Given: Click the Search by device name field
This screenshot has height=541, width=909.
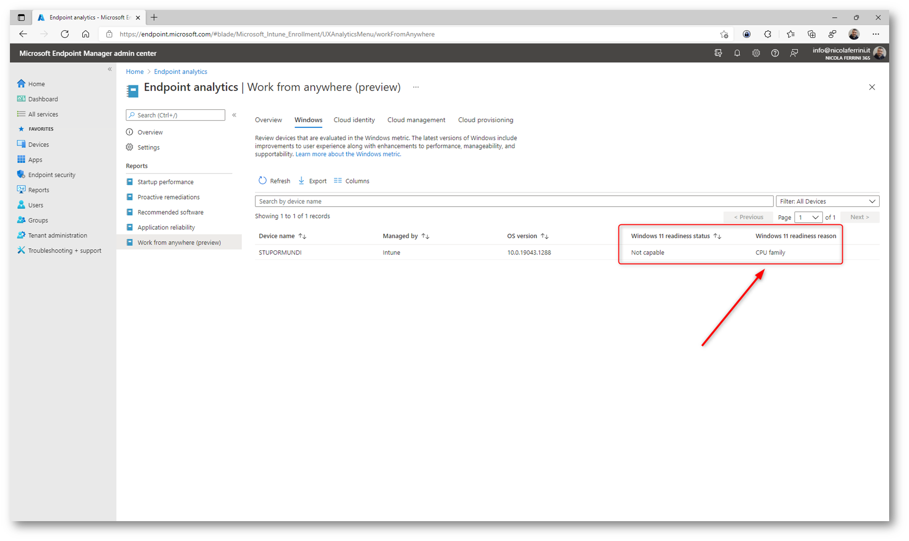Looking at the screenshot, I should click(513, 201).
